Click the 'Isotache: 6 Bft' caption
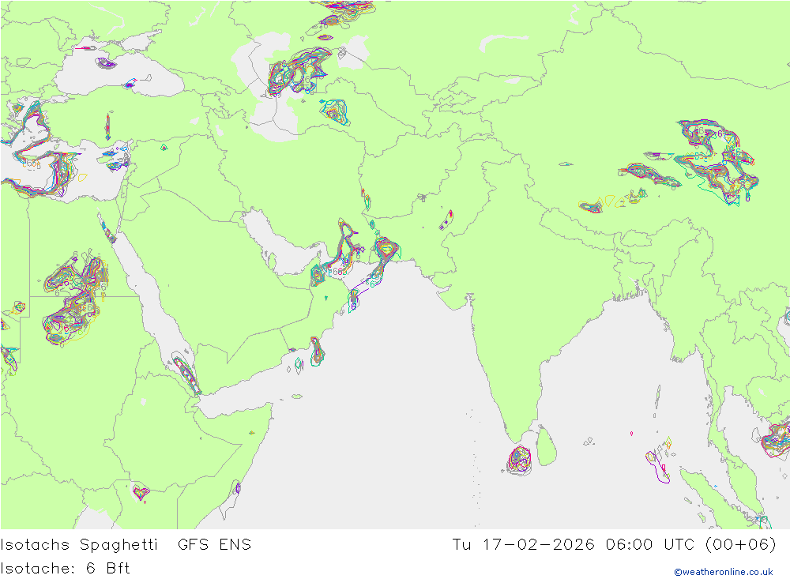790x579 pixels. pos(65,569)
